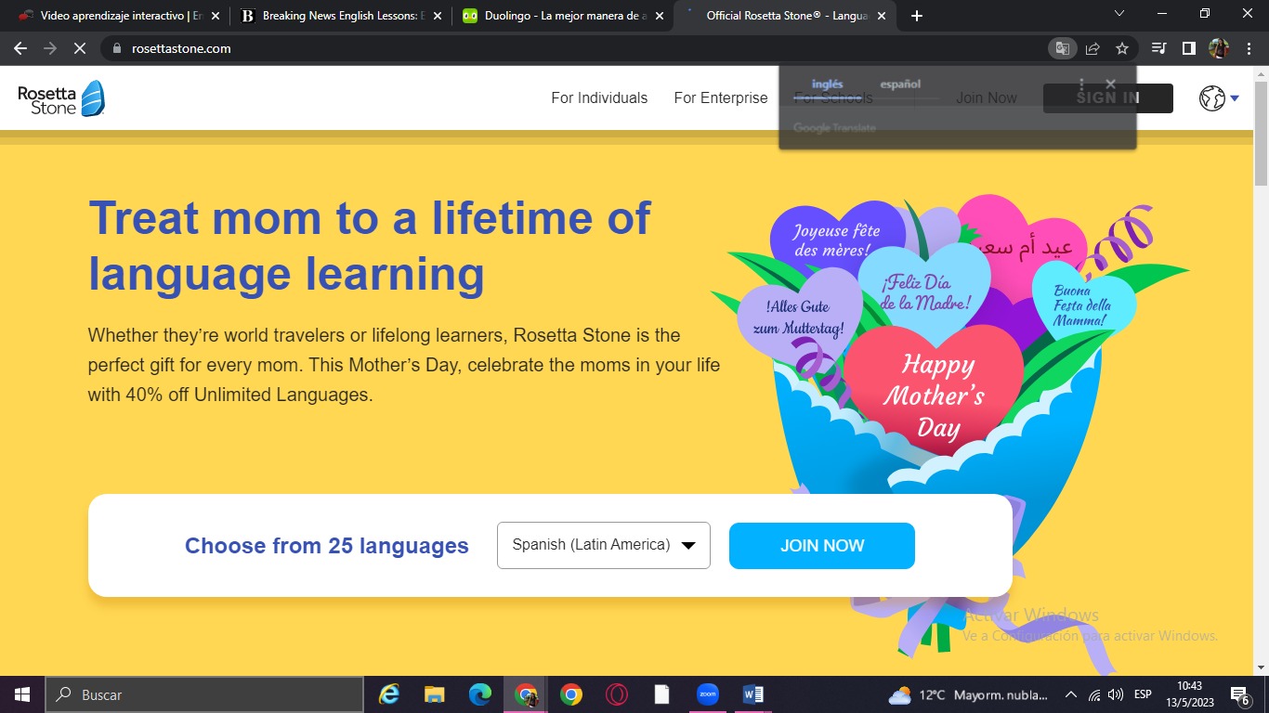The width and height of the screenshot is (1269, 713).
Task: Open weather widget showing 12°C
Action: [x=968, y=694]
